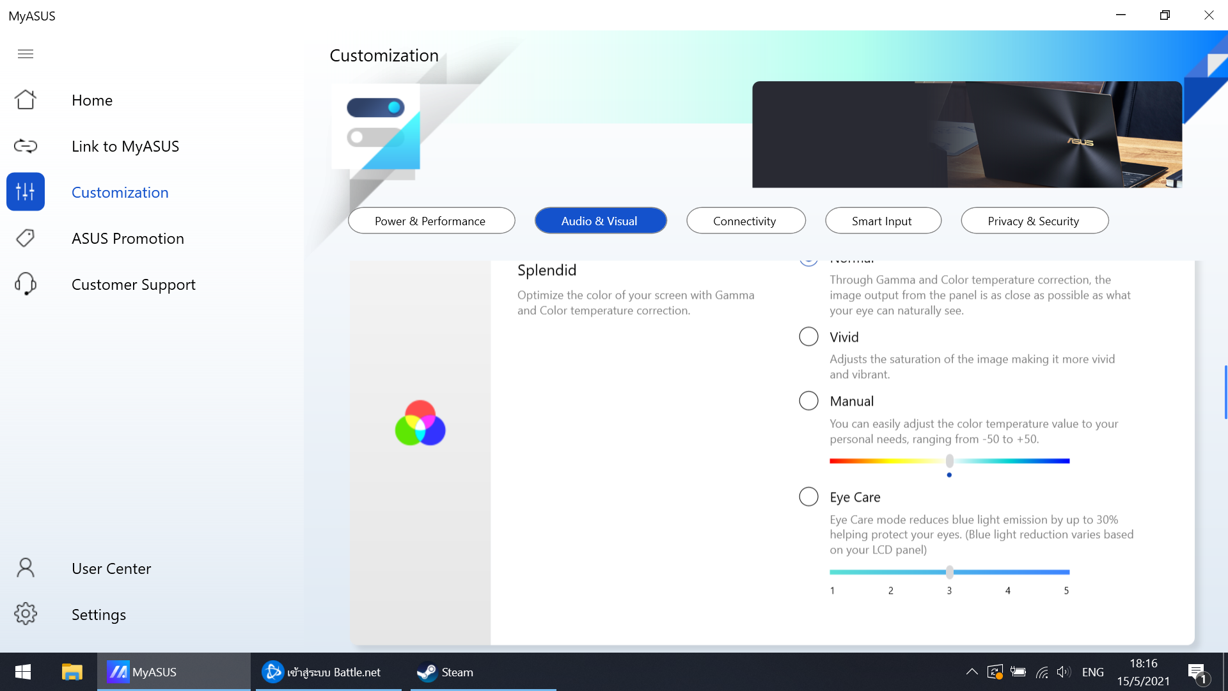Open the notification center icon

(1197, 672)
